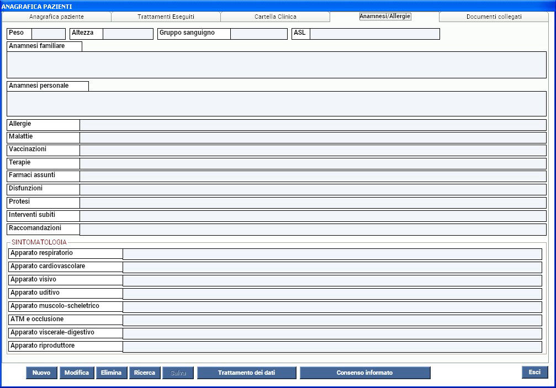Viewport: 556px width, 388px height.
Task: Focus the Altezza input field
Action: pos(128,34)
